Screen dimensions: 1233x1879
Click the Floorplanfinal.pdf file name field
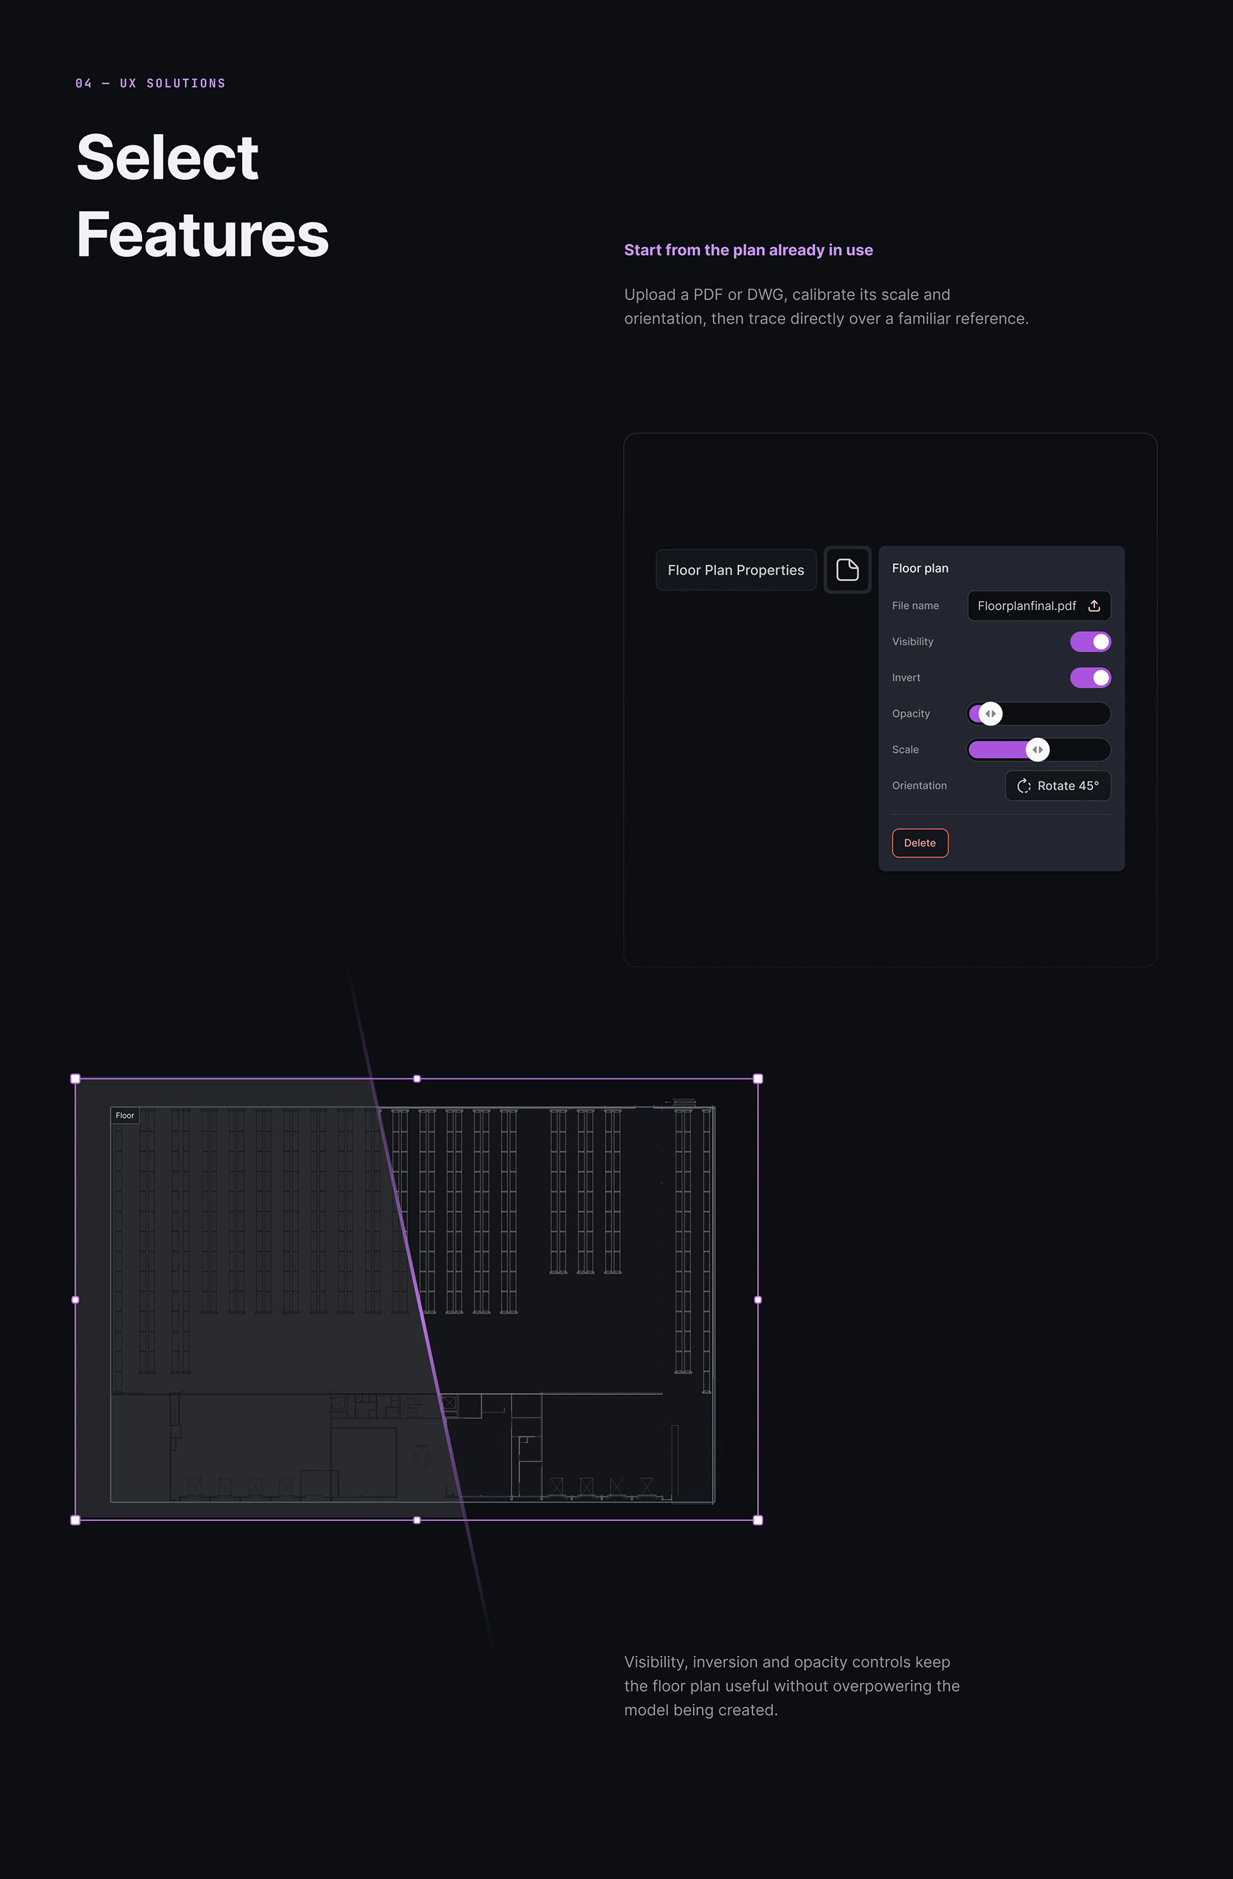1039,605
